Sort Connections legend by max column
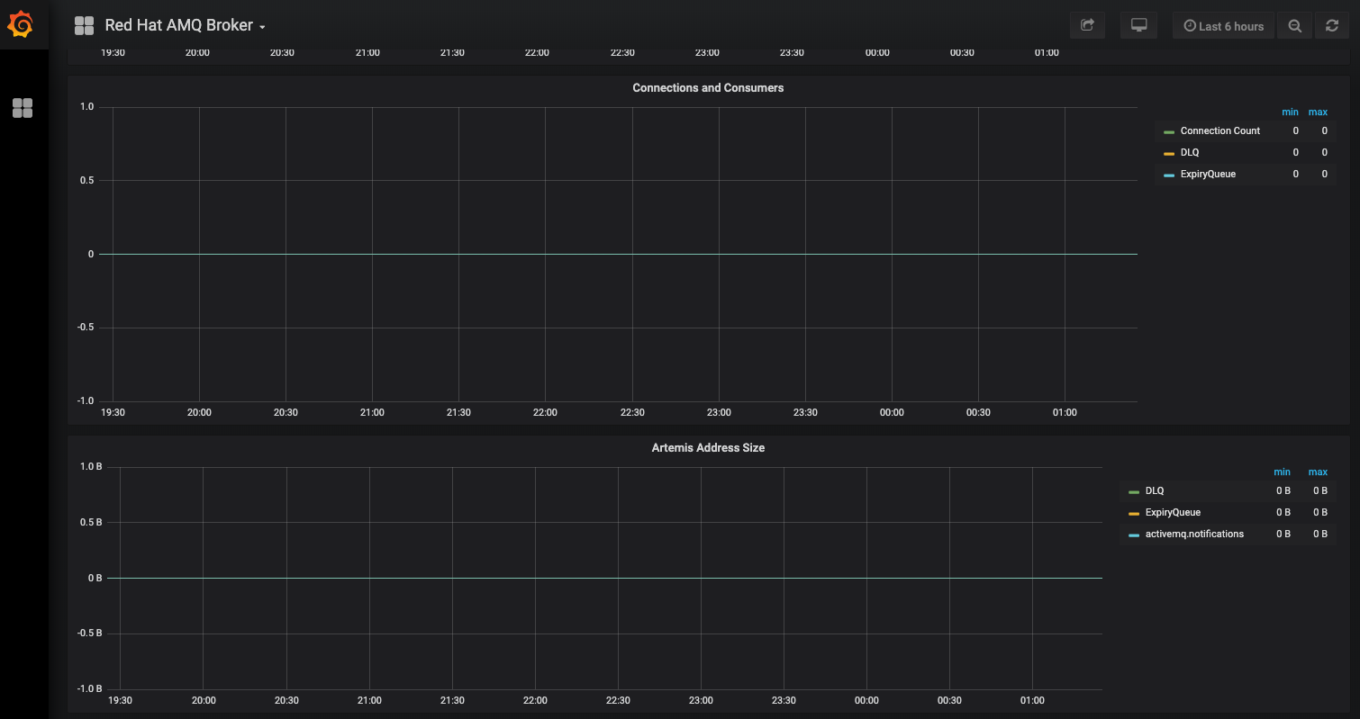The width and height of the screenshot is (1360, 719). (x=1318, y=112)
